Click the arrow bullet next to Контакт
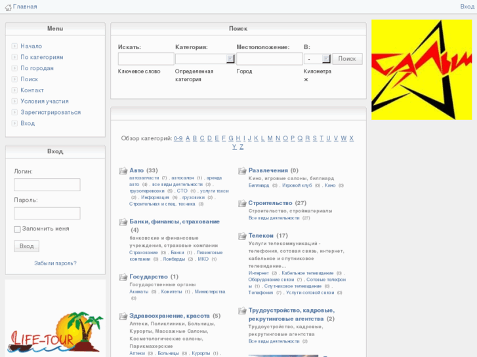 (14, 90)
